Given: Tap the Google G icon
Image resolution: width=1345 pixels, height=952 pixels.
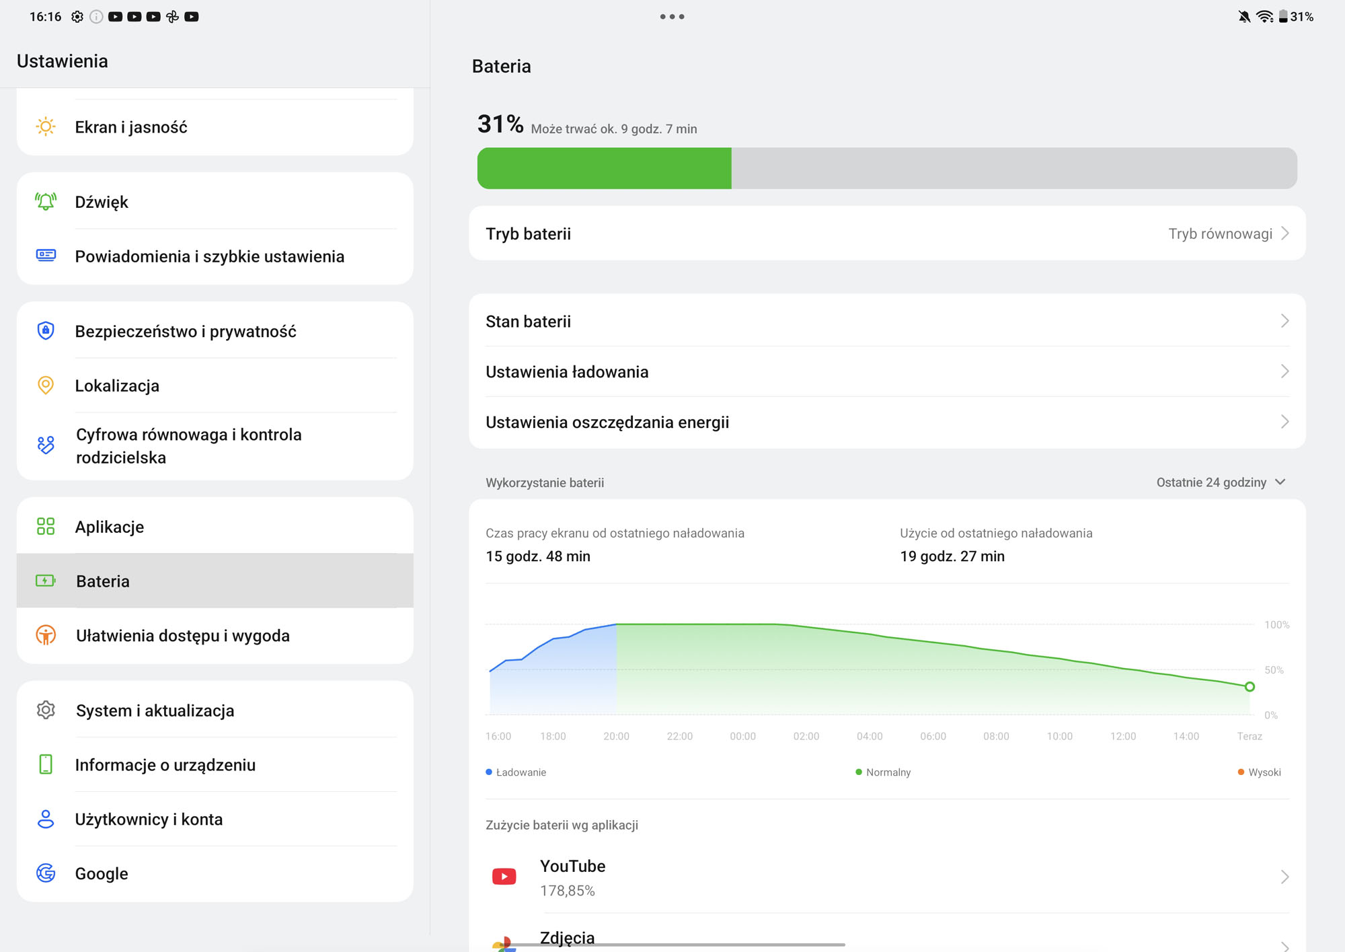Looking at the screenshot, I should (x=46, y=873).
